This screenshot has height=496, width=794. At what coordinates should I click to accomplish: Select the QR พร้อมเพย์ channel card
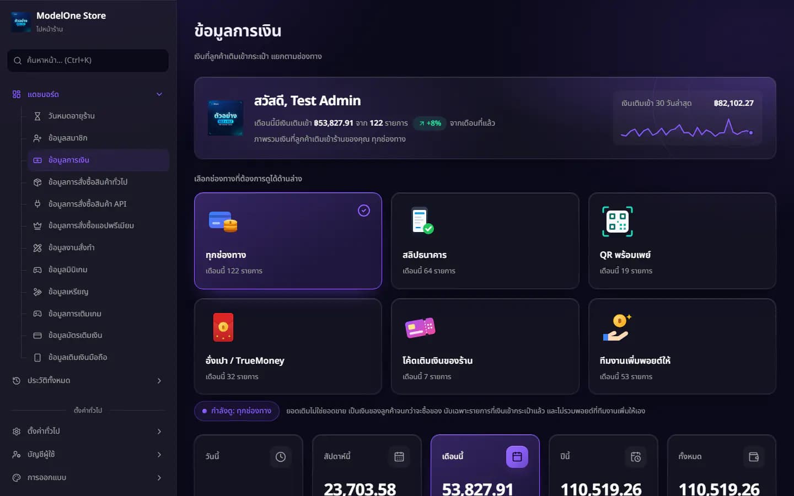[x=682, y=241]
